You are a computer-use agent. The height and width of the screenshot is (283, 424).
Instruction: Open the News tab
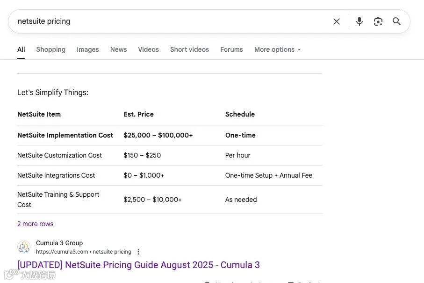[x=118, y=49]
